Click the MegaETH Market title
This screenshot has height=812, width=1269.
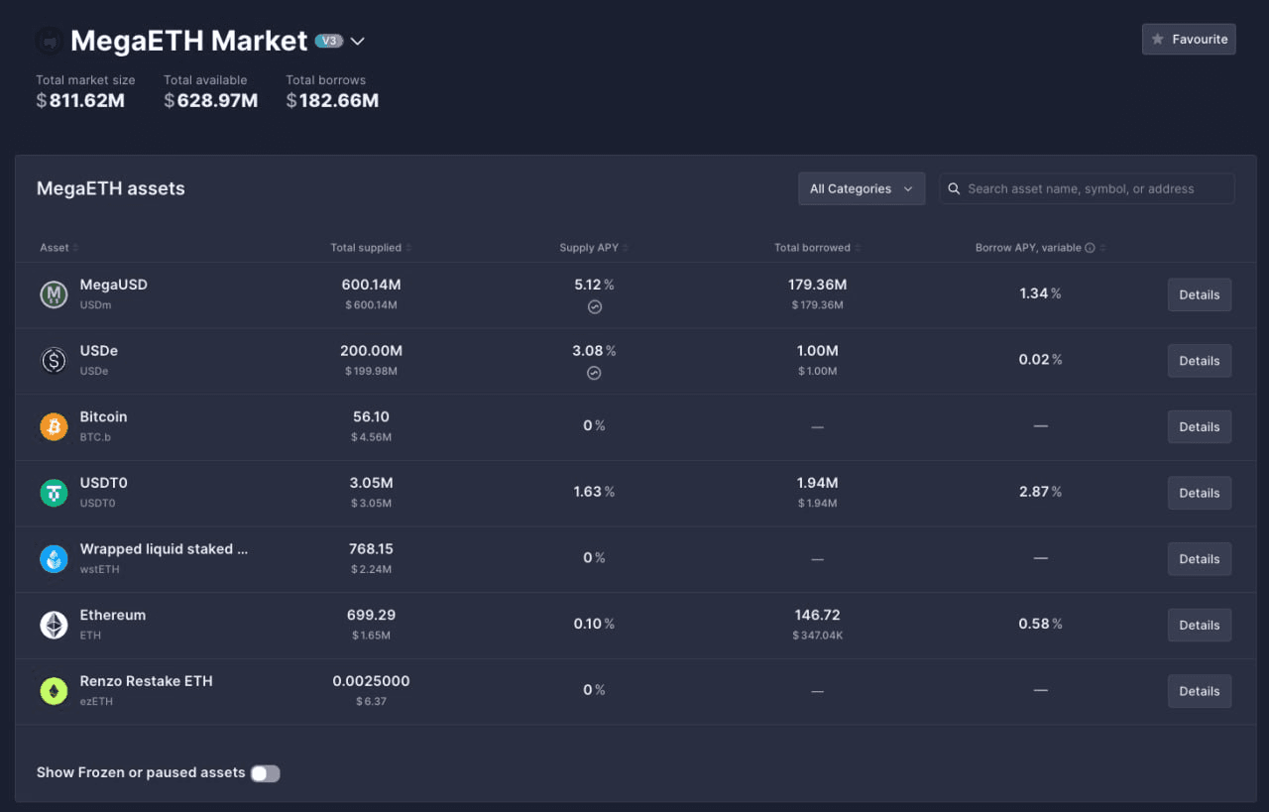tap(189, 41)
